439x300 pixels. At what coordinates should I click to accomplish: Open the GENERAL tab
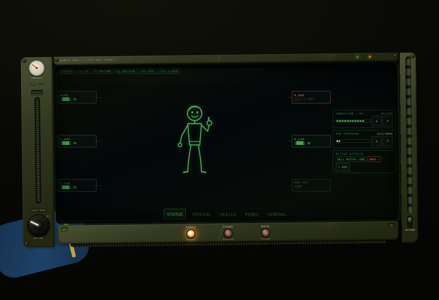(277, 214)
